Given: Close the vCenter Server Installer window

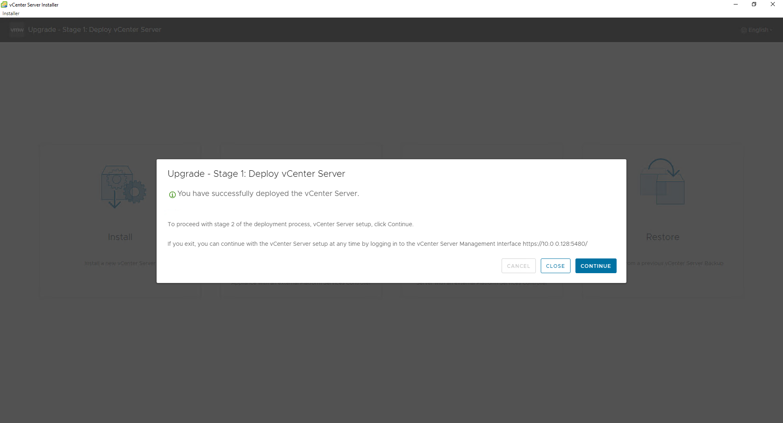Looking at the screenshot, I should point(772,4).
